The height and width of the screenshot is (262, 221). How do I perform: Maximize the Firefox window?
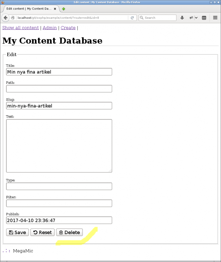click(x=215, y=2)
